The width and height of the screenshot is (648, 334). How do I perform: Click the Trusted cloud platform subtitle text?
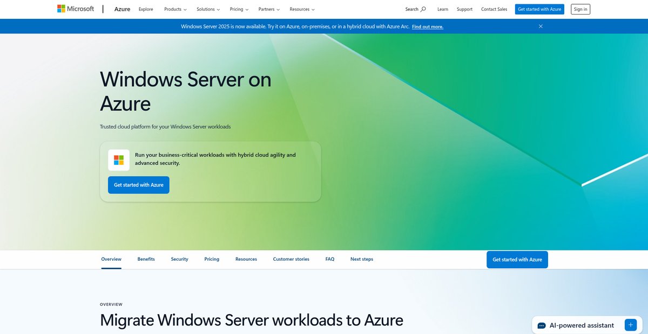click(165, 127)
